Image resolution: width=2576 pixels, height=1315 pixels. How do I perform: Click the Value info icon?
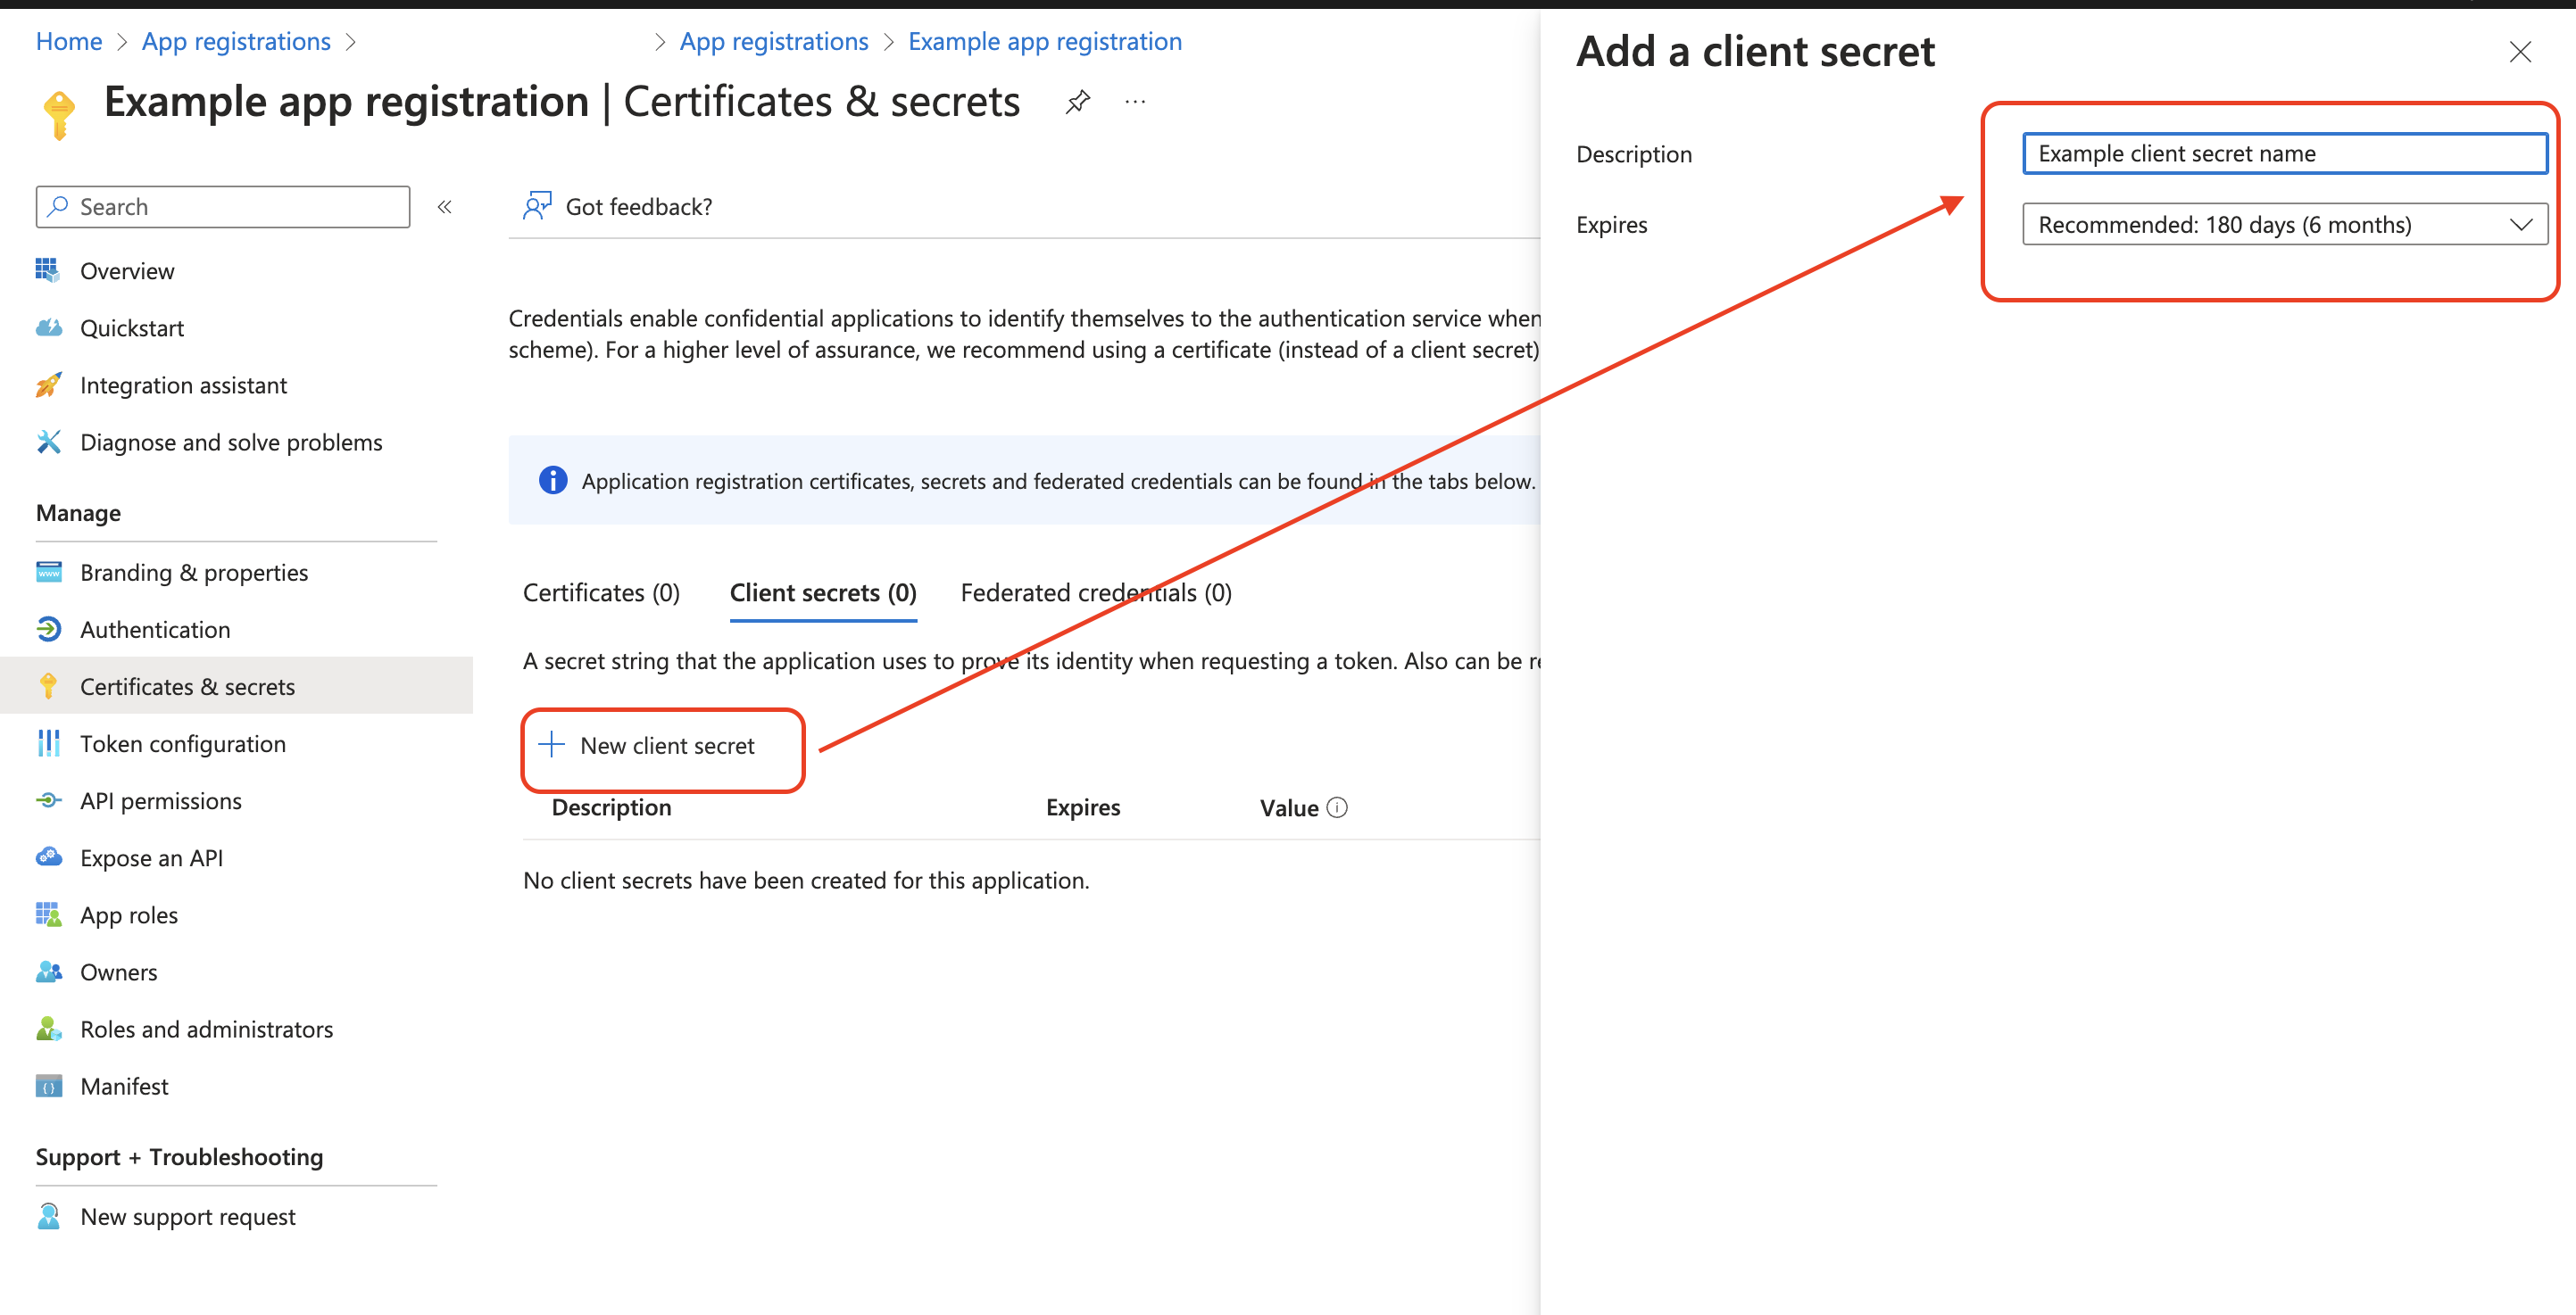pos(1337,807)
